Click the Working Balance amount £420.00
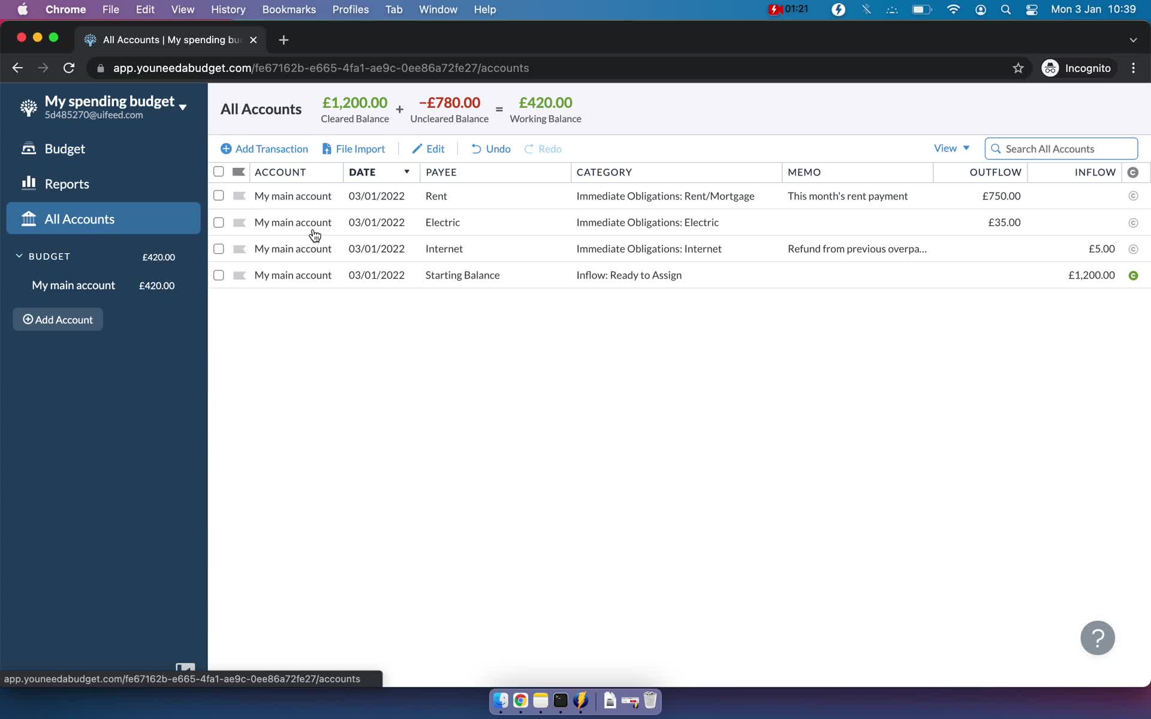 pos(546,102)
